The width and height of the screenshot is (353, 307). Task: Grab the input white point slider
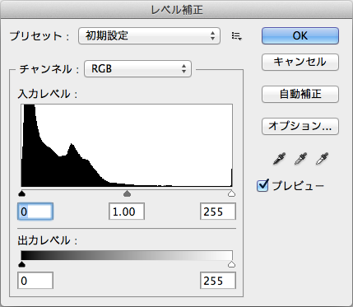(232, 194)
